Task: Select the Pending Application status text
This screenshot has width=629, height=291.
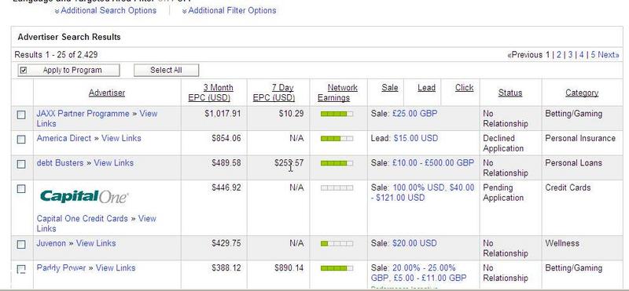Action: pyautogui.click(x=503, y=192)
